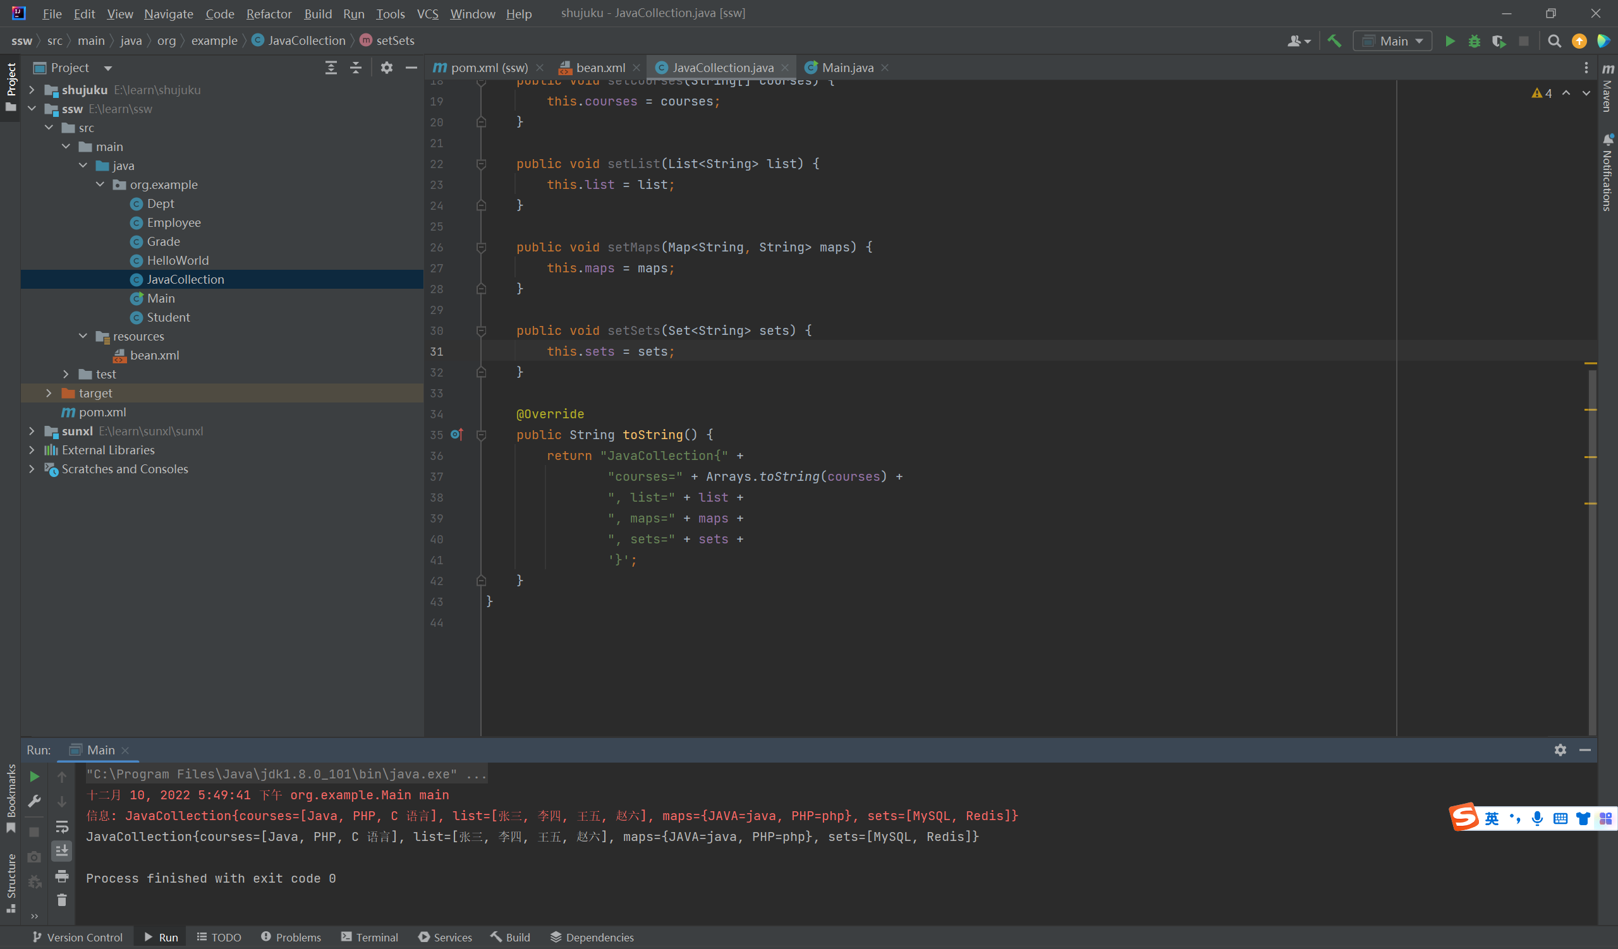Click override gutter icon at line 35
The image size is (1618, 949).
(x=456, y=435)
